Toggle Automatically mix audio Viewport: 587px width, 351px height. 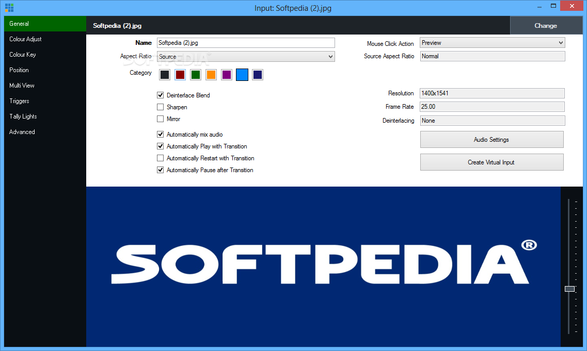160,134
